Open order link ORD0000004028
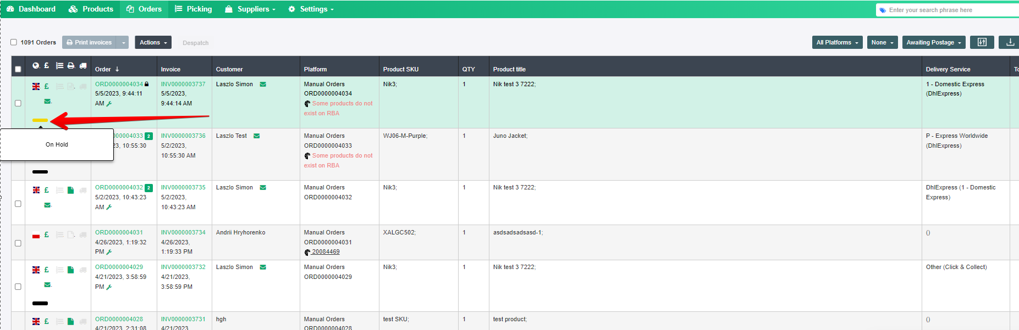Image resolution: width=1019 pixels, height=330 pixels. 119,319
